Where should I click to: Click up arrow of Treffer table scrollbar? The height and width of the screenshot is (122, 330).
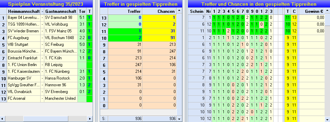179,11
